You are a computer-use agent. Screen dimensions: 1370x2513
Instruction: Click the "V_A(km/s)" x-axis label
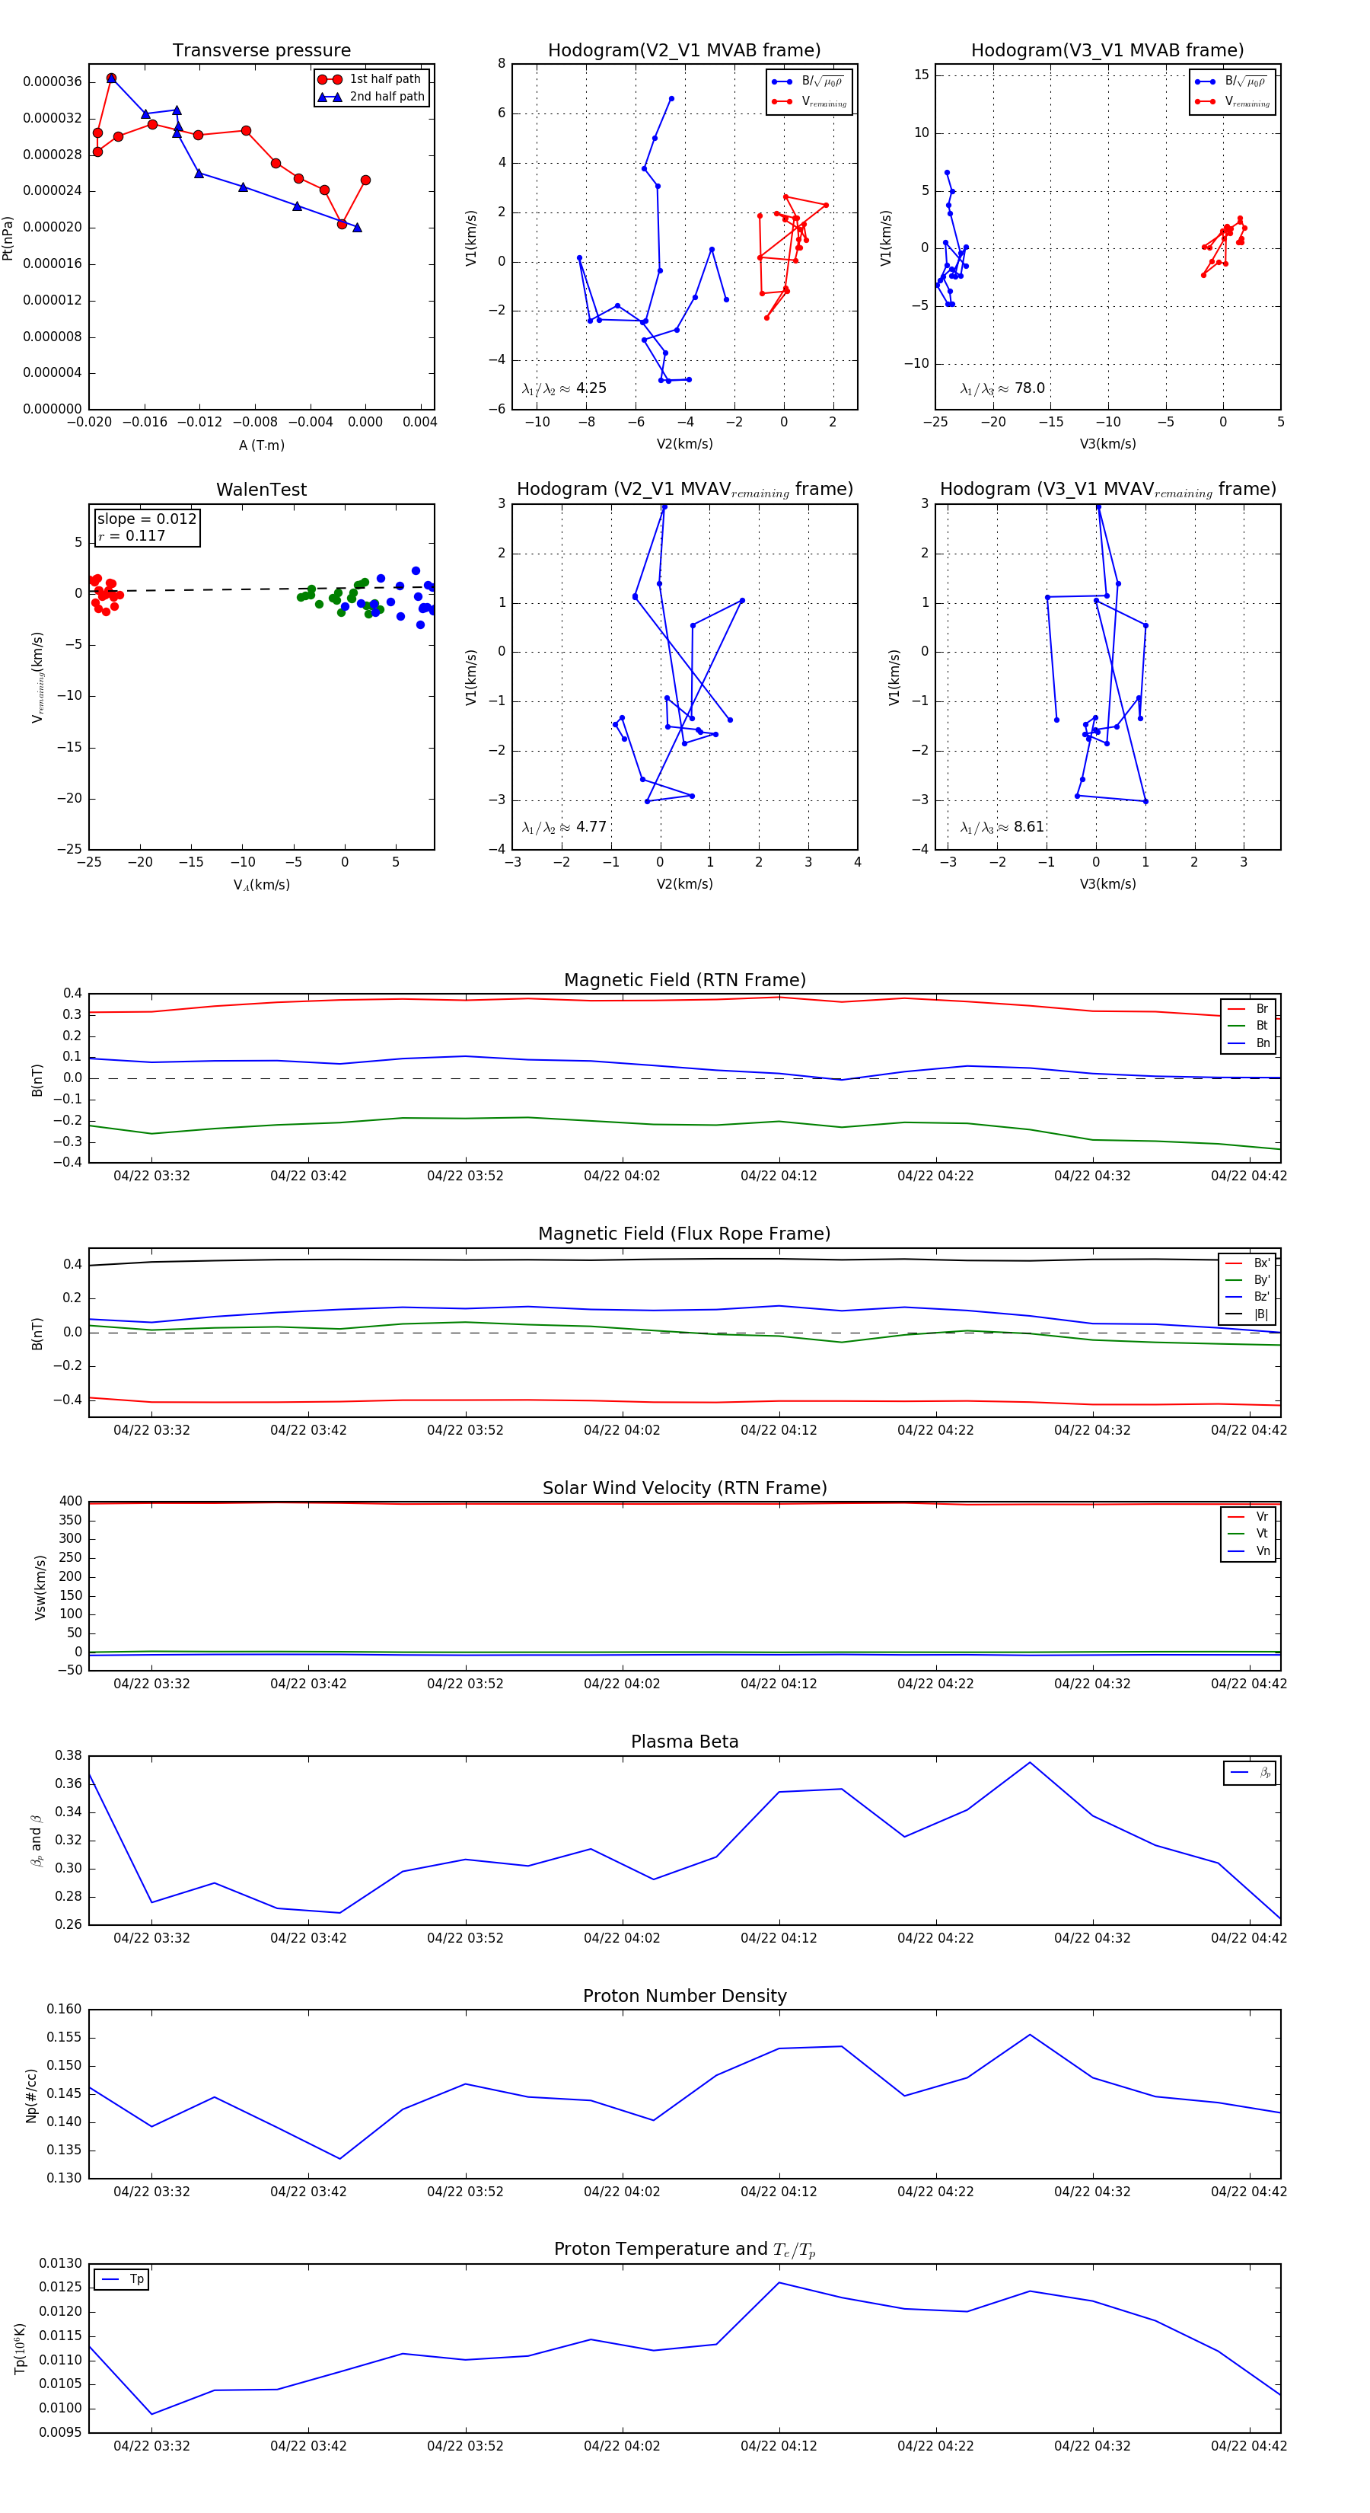(x=261, y=885)
